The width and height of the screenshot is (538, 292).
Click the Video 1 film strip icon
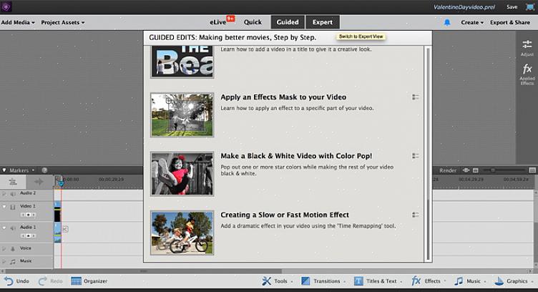(13, 207)
